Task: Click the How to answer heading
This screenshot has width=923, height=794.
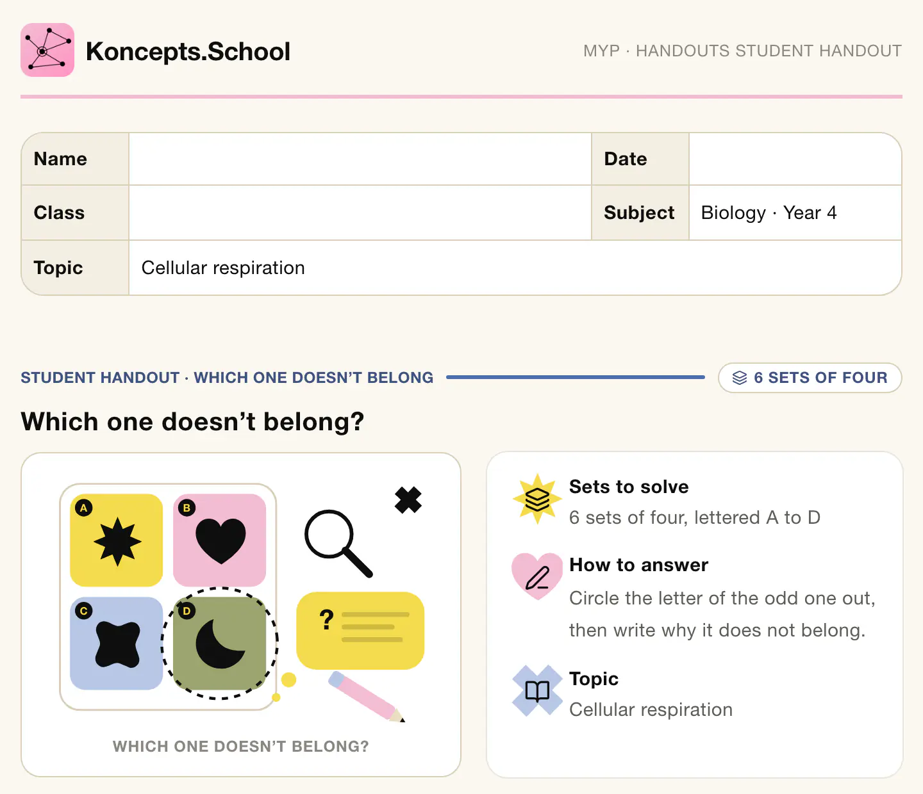Action: pos(638,565)
